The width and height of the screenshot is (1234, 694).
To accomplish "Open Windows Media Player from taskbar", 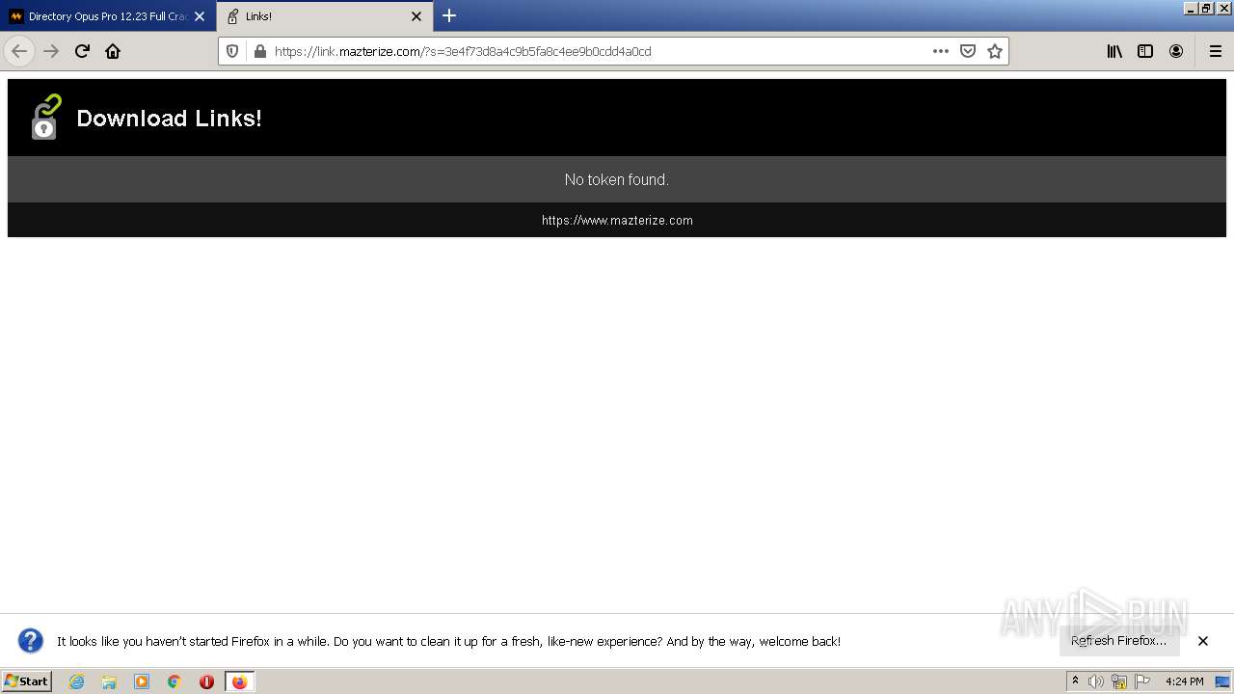I will [x=142, y=681].
